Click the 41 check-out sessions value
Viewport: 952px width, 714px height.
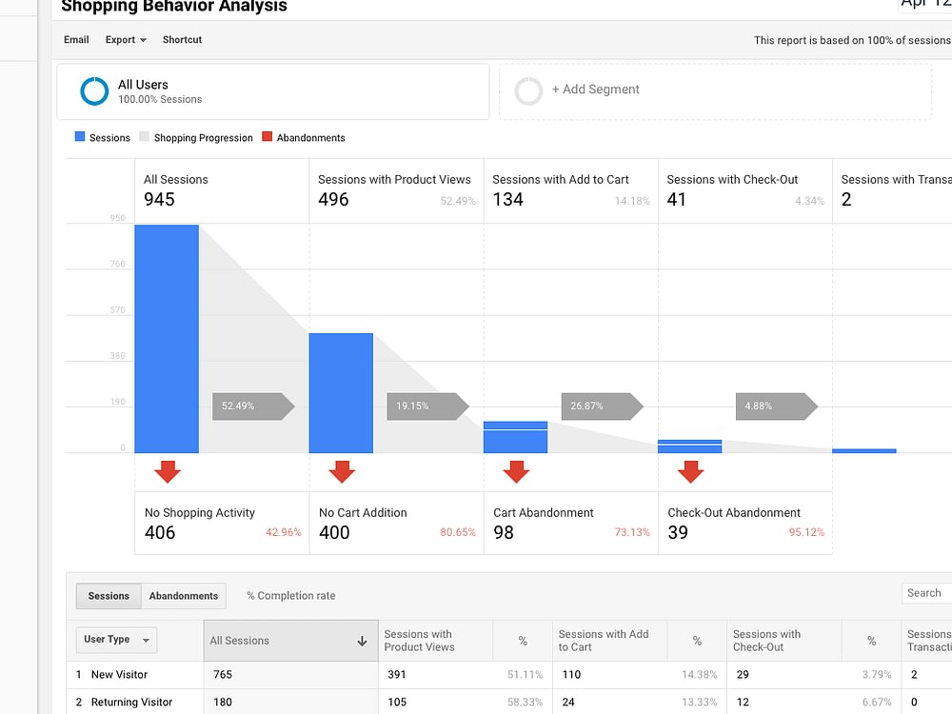coord(676,199)
